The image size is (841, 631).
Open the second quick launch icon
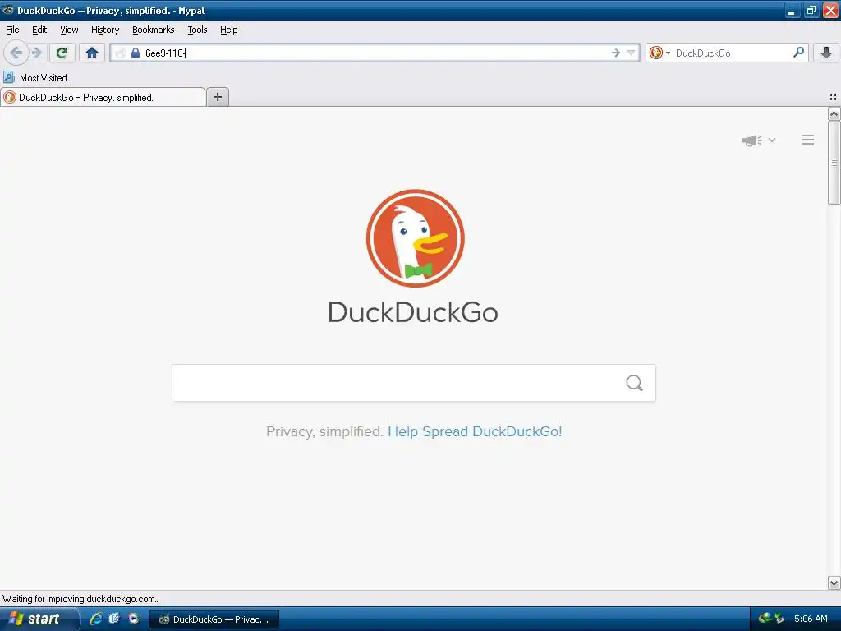pos(114,619)
